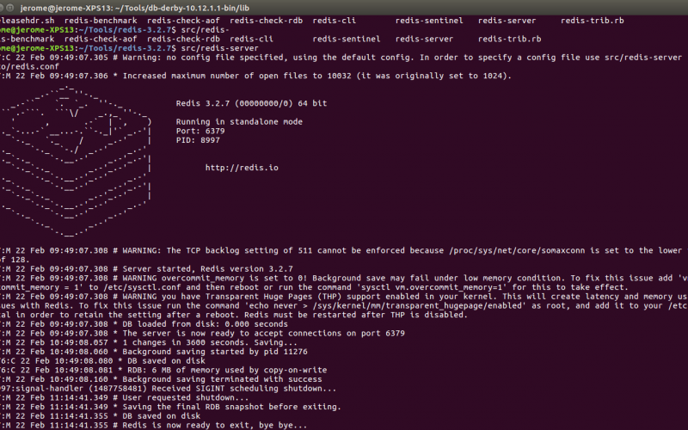
Task: Click the window maximize button in title bar
Action: [9, 8]
